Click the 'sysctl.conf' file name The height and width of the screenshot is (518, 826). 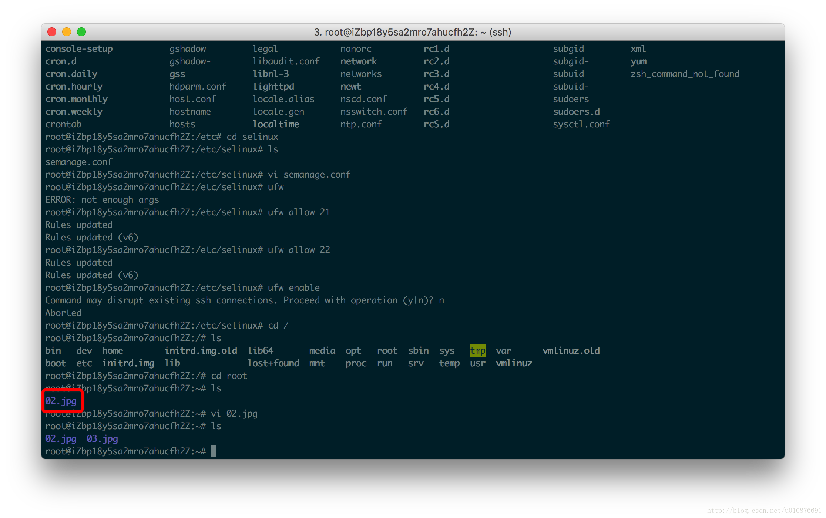coord(581,124)
